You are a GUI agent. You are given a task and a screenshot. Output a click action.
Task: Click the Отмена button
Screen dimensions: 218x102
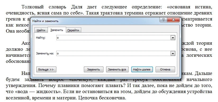click(165, 69)
